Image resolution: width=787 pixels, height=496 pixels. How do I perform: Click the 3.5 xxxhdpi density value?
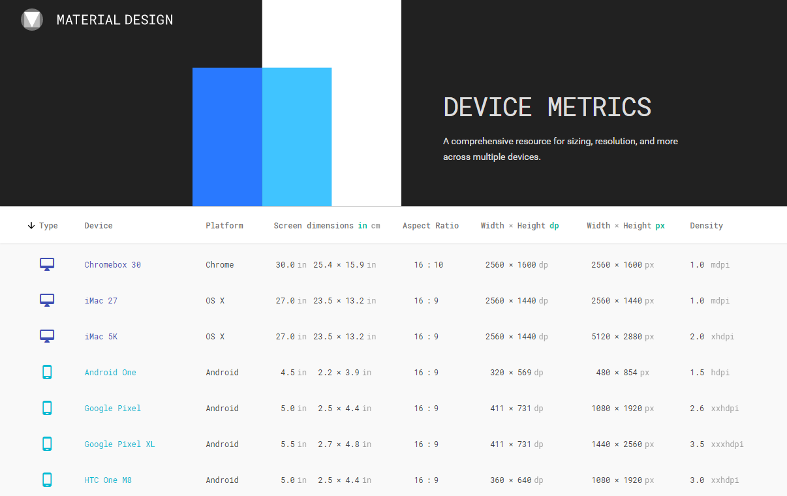click(x=717, y=444)
